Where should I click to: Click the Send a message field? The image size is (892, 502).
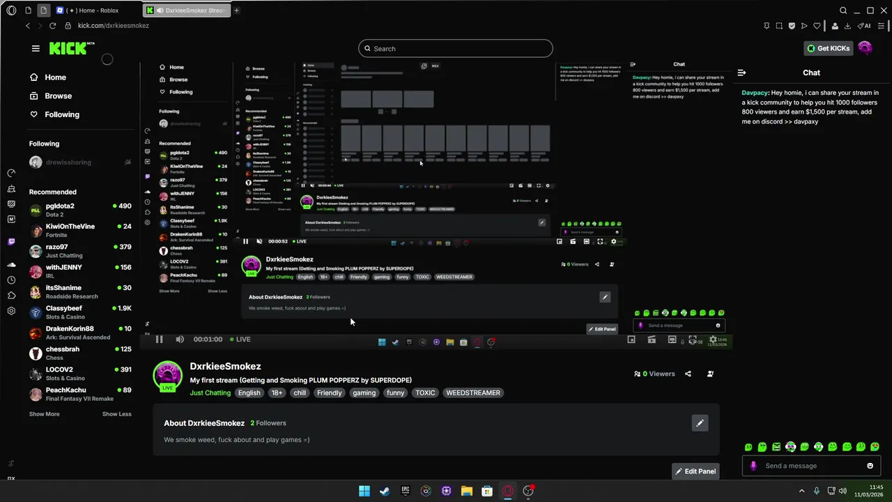pyautogui.click(x=811, y=466)
